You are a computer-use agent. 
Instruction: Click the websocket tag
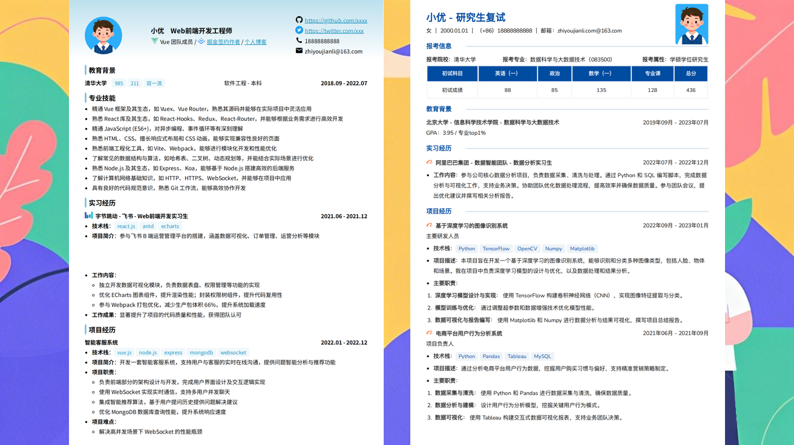tap(233, 352)
